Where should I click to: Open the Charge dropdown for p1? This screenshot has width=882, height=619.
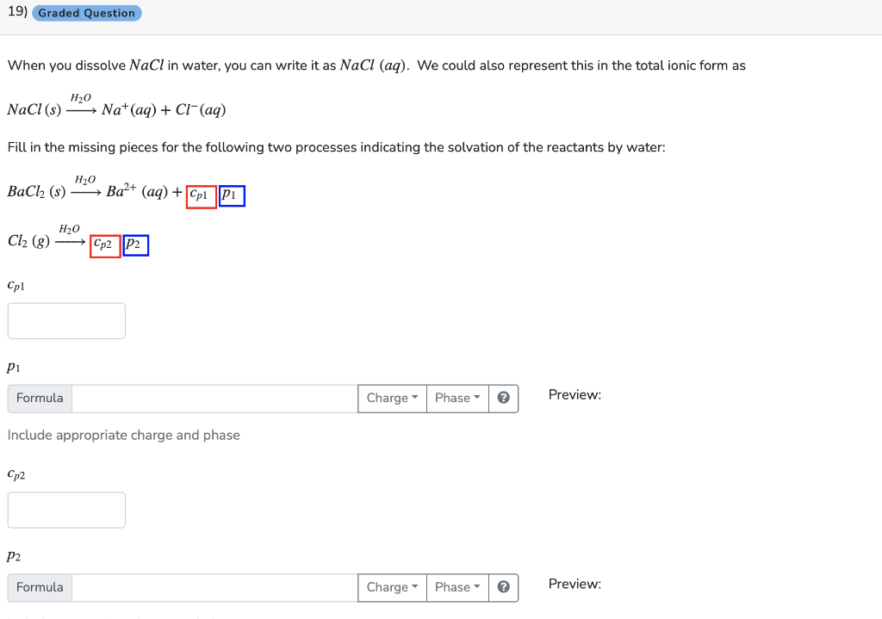391,398
